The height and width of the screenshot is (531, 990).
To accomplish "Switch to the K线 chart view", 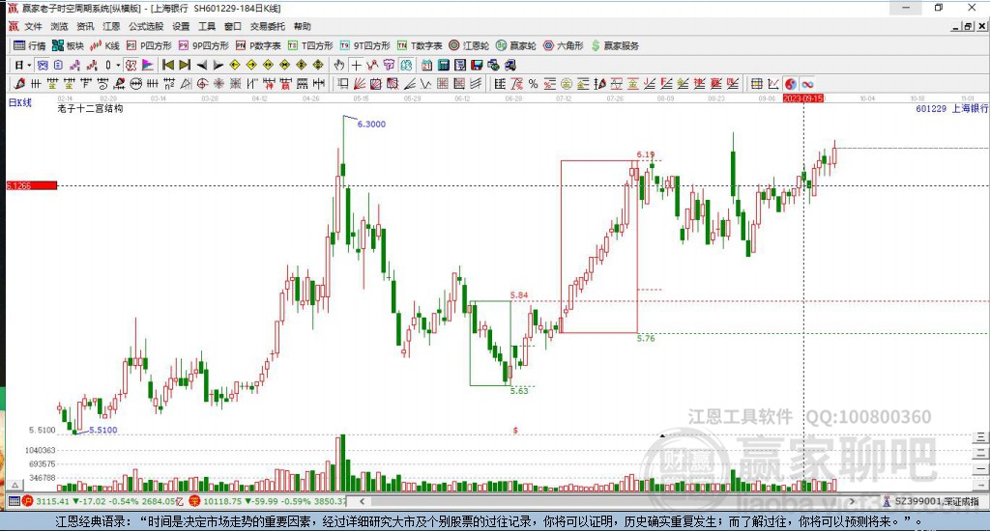I will [x=104, y=45].
